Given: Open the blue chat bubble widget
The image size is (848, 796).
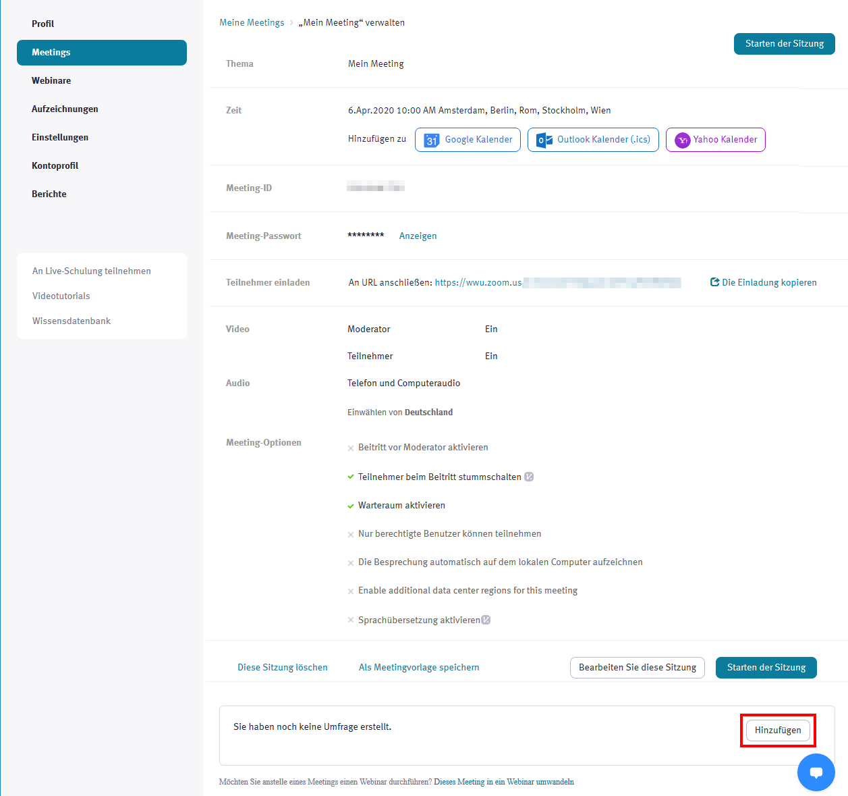Looking at the screenshot, I should click(x=816, y=772).
